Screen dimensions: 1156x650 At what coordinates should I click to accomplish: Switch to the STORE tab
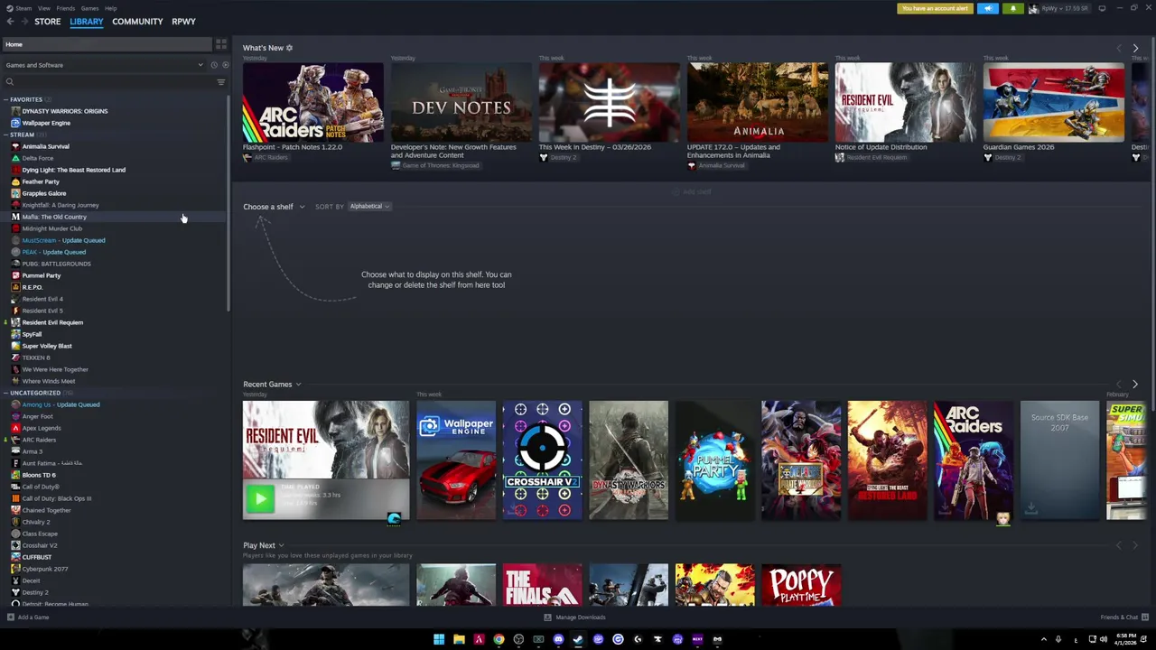click(48, 22)
